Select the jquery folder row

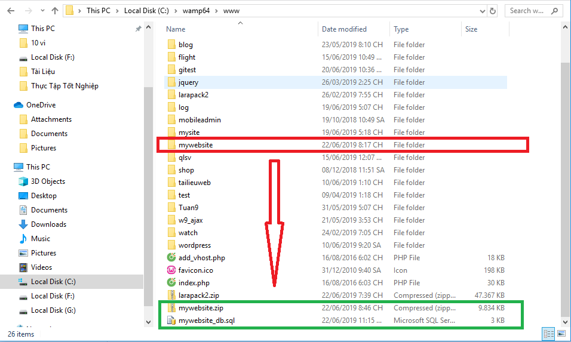pyautogui.click(x=336, y=82)
